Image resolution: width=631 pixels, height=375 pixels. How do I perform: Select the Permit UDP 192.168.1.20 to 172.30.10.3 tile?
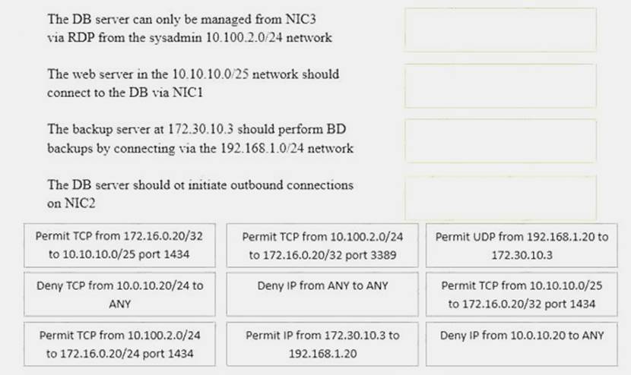(x=522, y=245)
